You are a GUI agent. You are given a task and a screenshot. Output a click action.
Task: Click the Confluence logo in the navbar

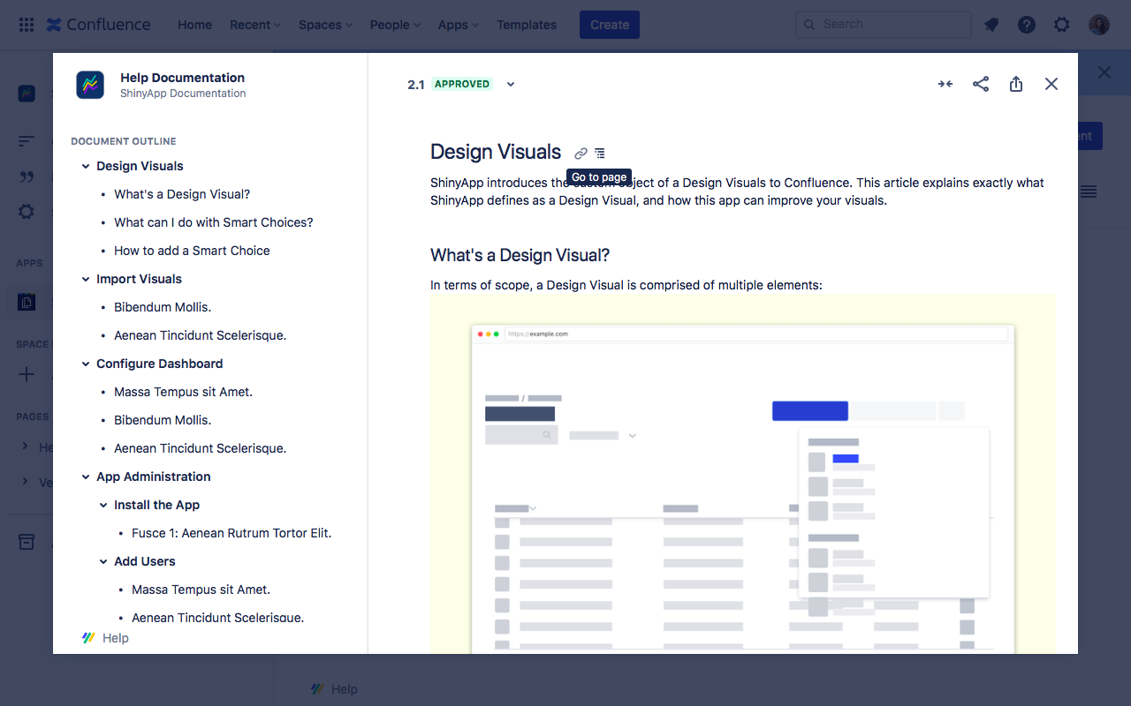[97, 24]
